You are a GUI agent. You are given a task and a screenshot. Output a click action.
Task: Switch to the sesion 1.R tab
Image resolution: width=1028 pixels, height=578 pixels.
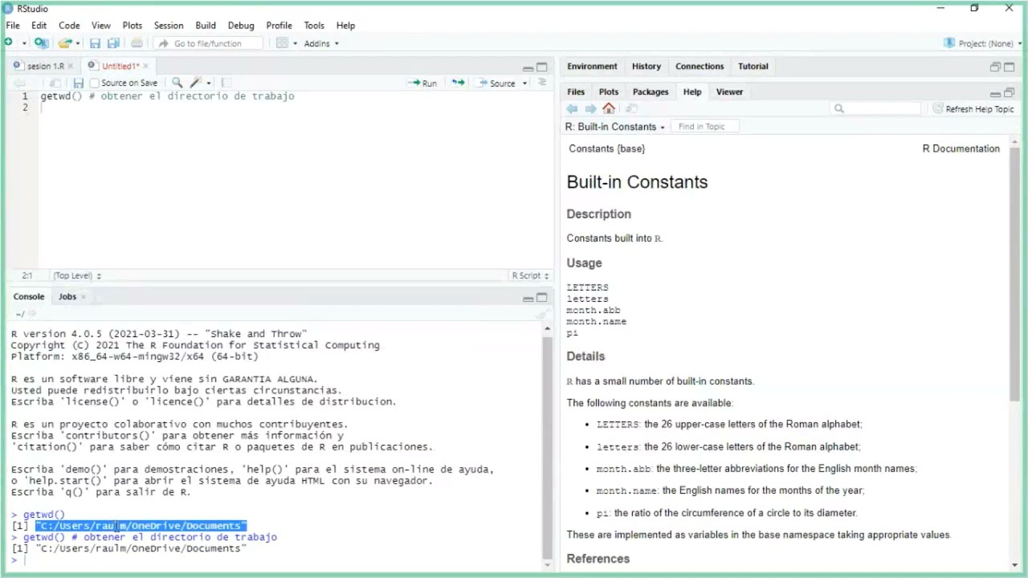tap(45, 66)
